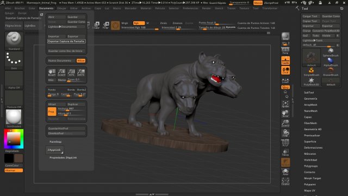Image resolution: width=348 pixels, height=196 pixels.
Task: Click the Tool panel reset icon
Action: (341, 9)
